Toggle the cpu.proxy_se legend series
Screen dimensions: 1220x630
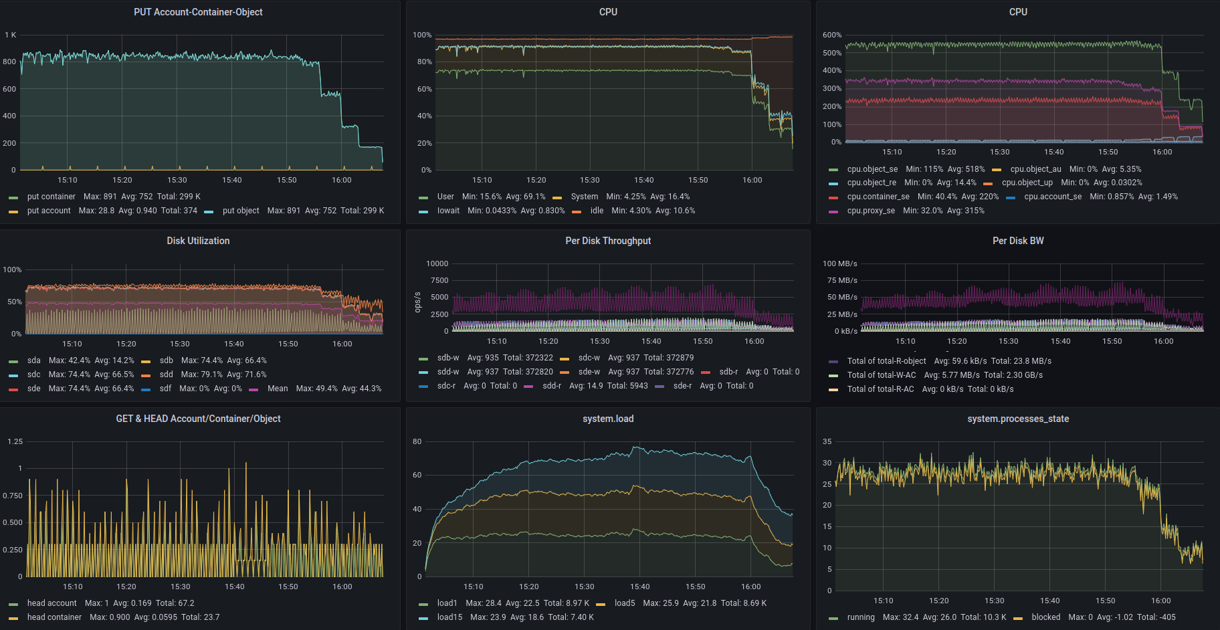click(870, 211)
